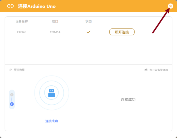The height and width of the screenshot is (138, 177).
Task: Click the 断开连接 button
Action: click(x=122, y=32)
